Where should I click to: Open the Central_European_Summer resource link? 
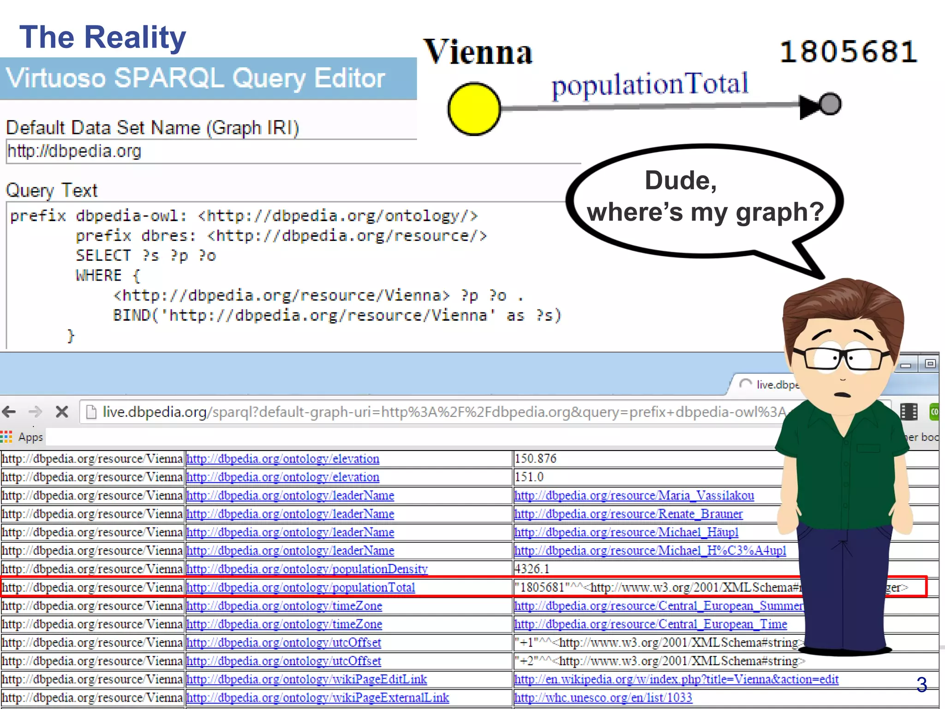659,606
